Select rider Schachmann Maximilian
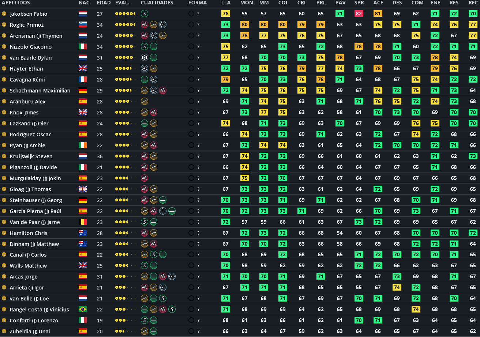 coord(40,91)
